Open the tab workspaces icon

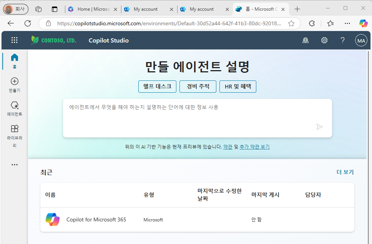38,9
